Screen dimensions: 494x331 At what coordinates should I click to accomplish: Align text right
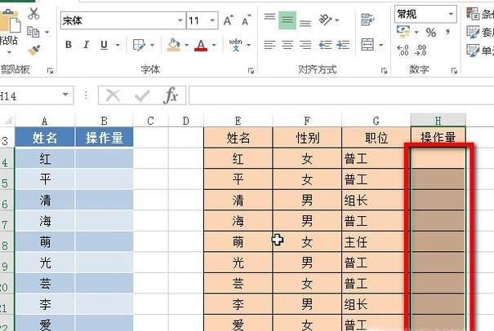pos(305,45)
